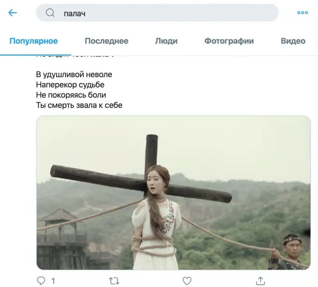
Task: Click the line "В удушливой неволе"
Action: [x=74, y=74]
